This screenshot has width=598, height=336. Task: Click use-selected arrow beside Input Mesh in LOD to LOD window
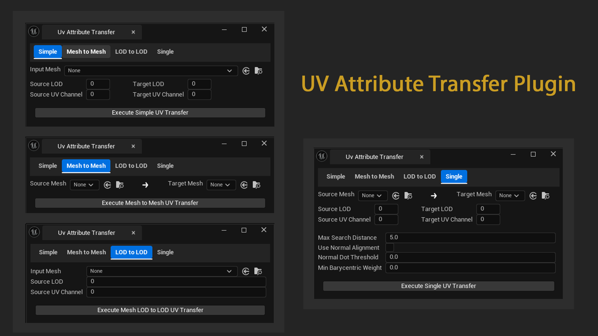pos(246,271)
